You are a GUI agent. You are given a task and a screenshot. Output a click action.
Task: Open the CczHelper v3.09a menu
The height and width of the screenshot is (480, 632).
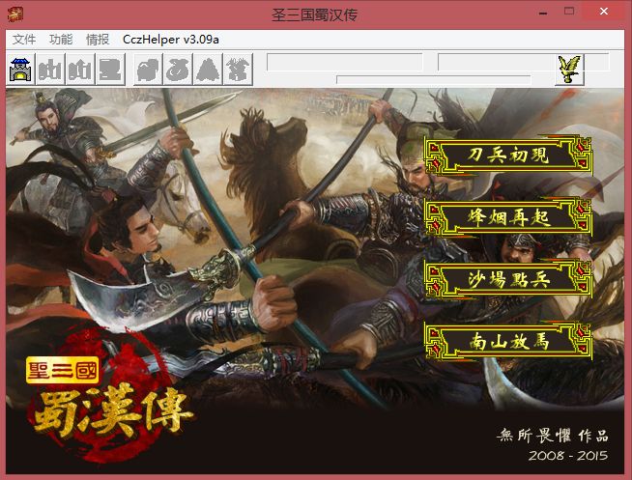(171, 40)
